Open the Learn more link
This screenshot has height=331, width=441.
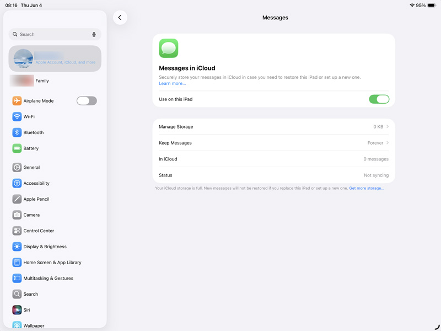point(173,83)
